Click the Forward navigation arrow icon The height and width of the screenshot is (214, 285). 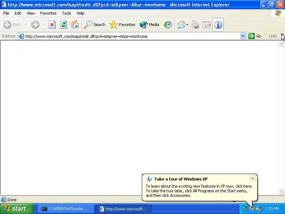coord(35,25)
